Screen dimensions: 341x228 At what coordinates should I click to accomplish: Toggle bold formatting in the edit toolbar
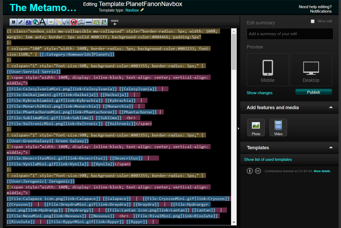[14, 22]
